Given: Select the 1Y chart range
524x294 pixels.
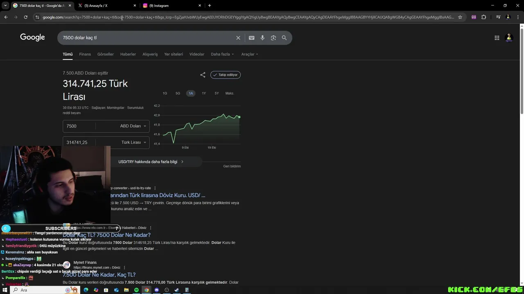Looking at the screenshot, I should pos(204,93).
